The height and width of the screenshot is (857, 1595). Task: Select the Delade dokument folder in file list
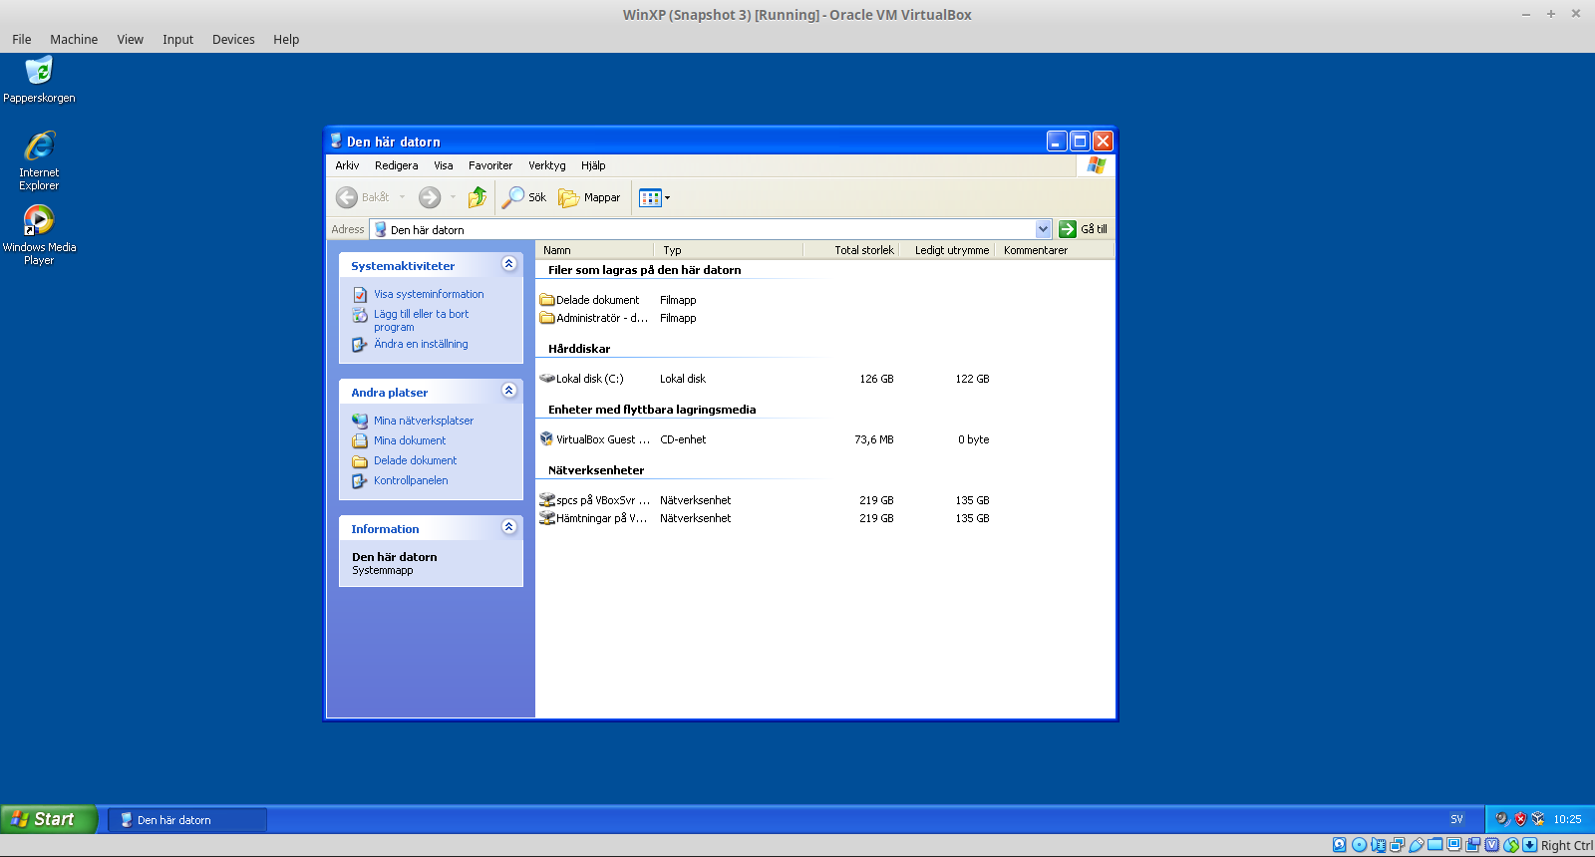point(590,300)
